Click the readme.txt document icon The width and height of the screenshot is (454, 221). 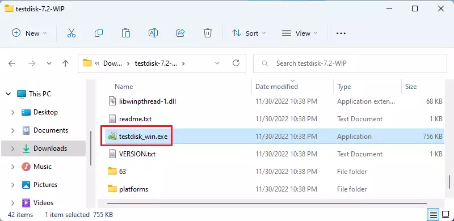click(112, 118)
